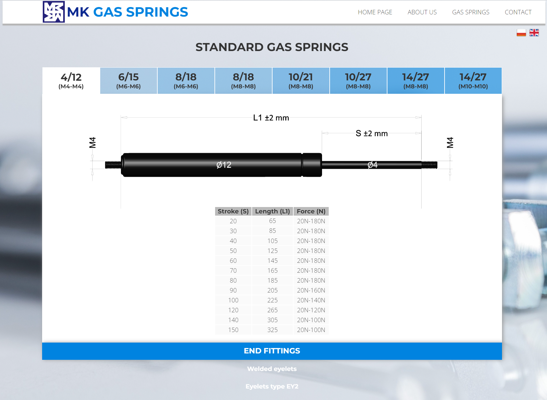Select the 4/12 (M4-M4) spring tab
The width and height of the screenshot is (547, 400).
(71, 80)
